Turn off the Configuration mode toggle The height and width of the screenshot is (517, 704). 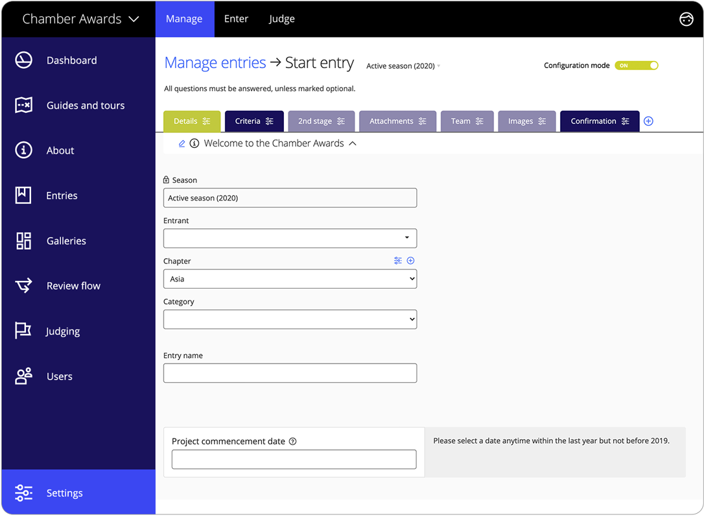(x=637, y=66)
